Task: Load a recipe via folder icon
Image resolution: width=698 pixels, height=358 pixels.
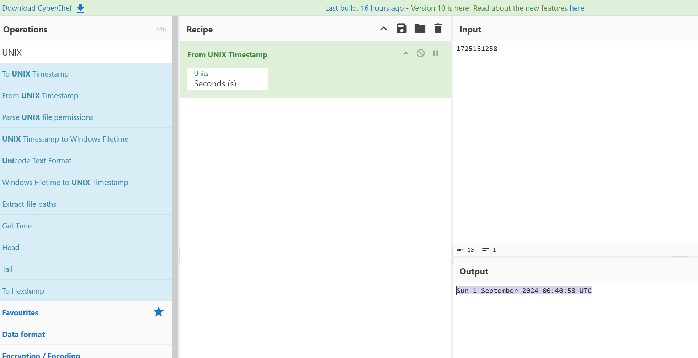Action: pos(420,29)
